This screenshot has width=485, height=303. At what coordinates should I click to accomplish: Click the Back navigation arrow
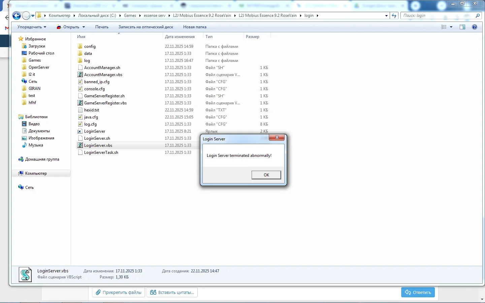point(17,15)
